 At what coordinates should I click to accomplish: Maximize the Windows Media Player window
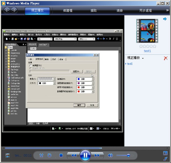163,3
